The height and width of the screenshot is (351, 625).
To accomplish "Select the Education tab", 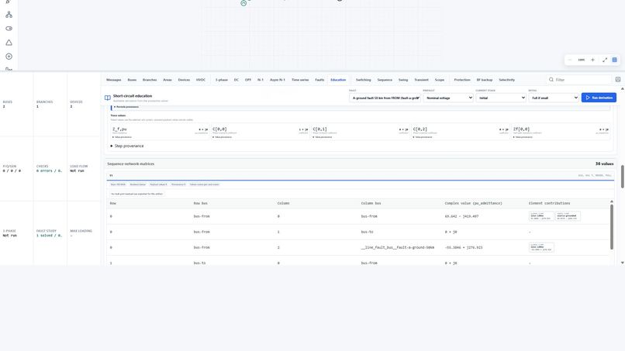I will pos(338,80).
